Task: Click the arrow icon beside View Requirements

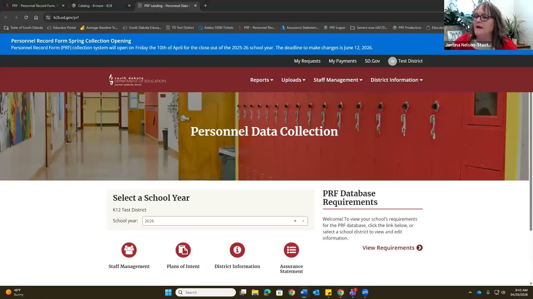Action: coord(419,248)
